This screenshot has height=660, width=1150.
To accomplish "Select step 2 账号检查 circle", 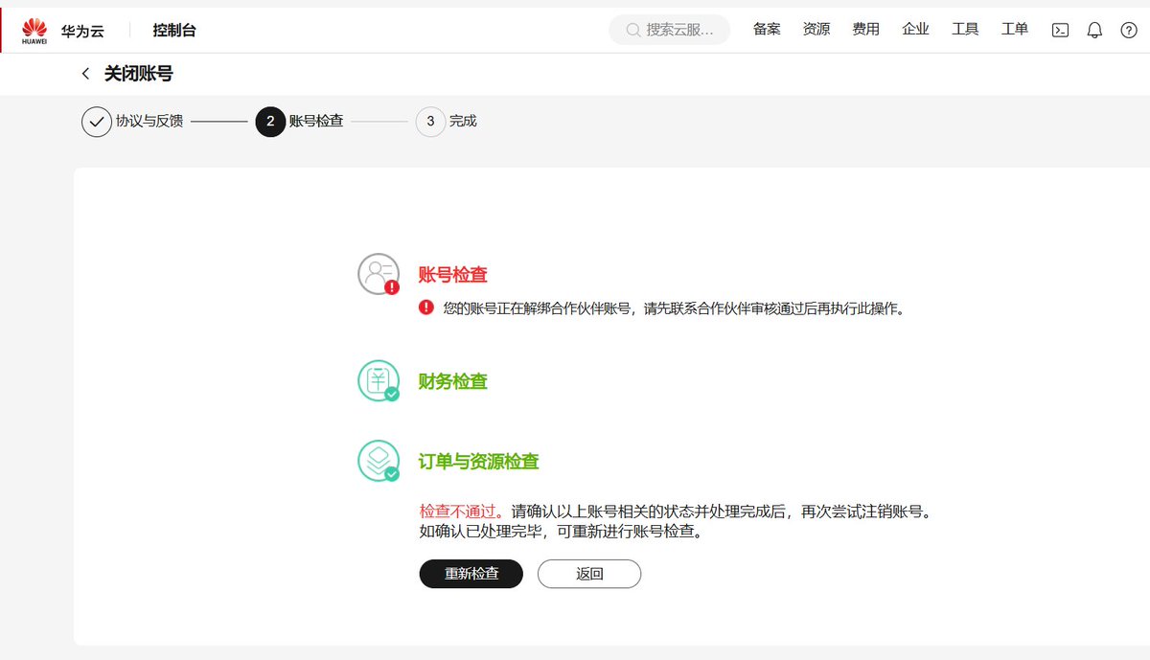I will click(270, 122).
